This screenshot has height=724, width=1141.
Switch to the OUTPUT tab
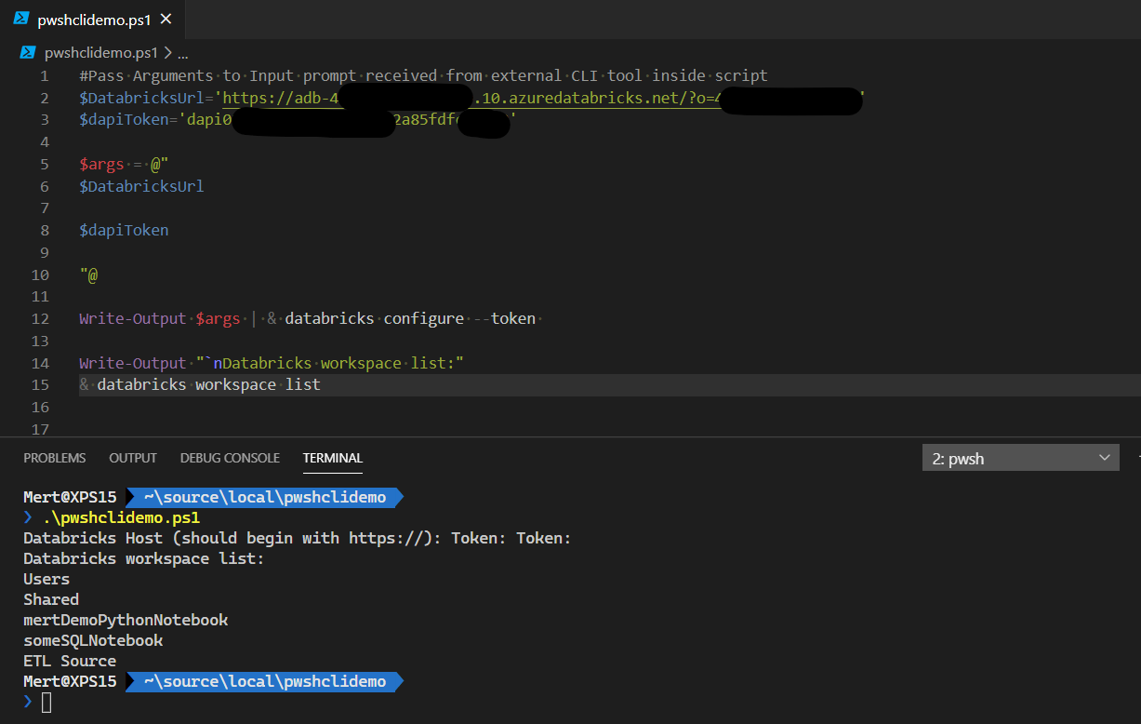(132, 458)
